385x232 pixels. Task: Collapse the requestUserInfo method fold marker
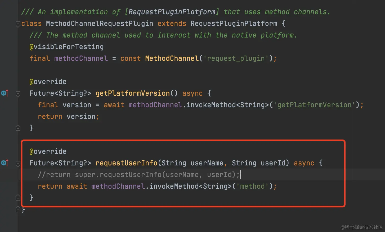[18, 163]
